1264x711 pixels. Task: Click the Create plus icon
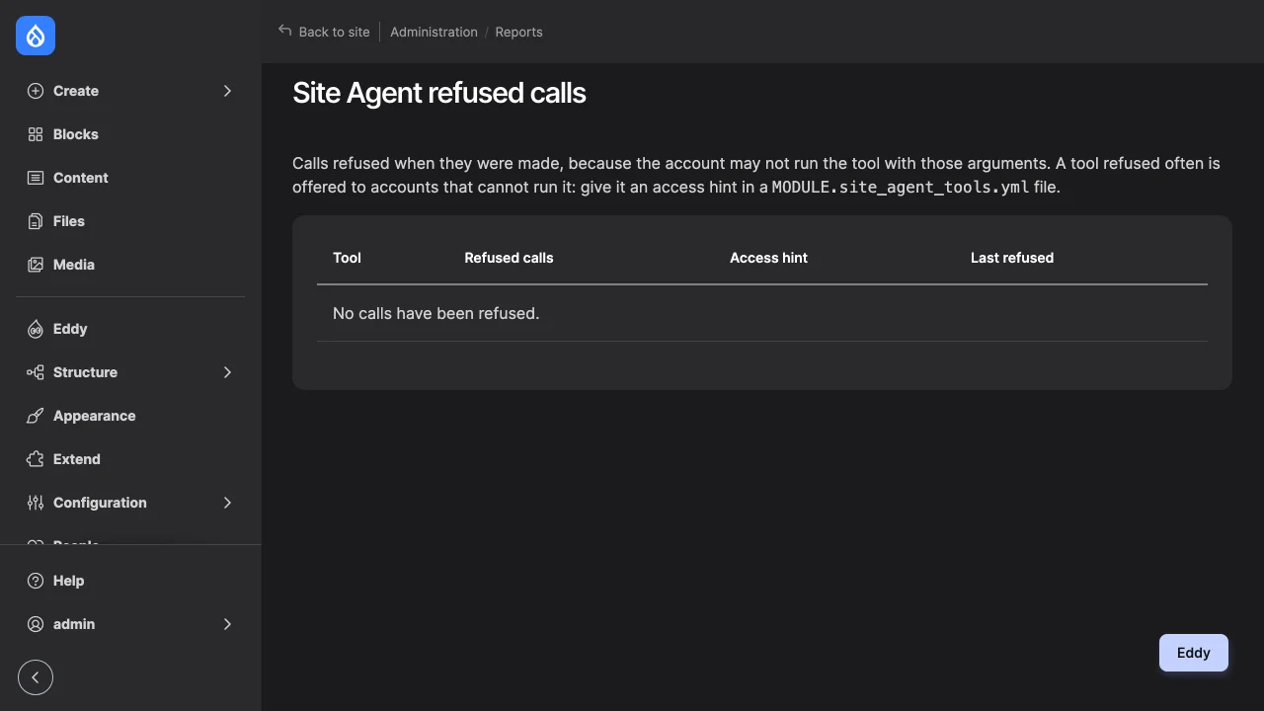[36, 91]
